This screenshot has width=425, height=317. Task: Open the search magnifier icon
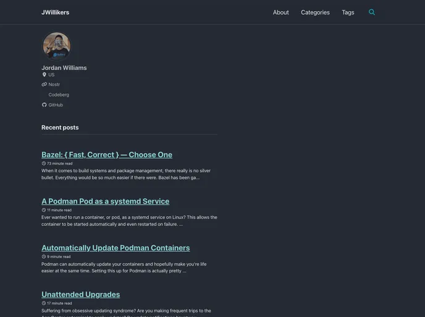click(372, 12)
